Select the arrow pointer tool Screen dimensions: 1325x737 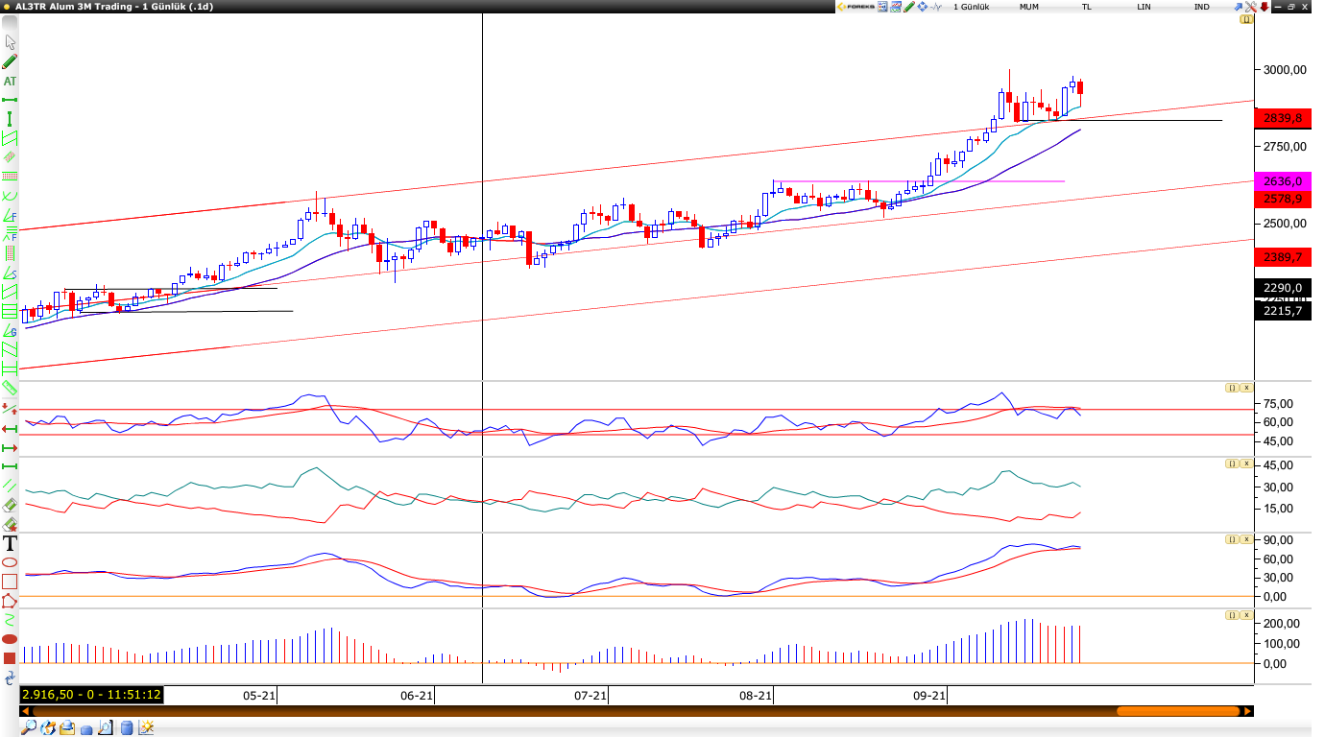[11, 42]
